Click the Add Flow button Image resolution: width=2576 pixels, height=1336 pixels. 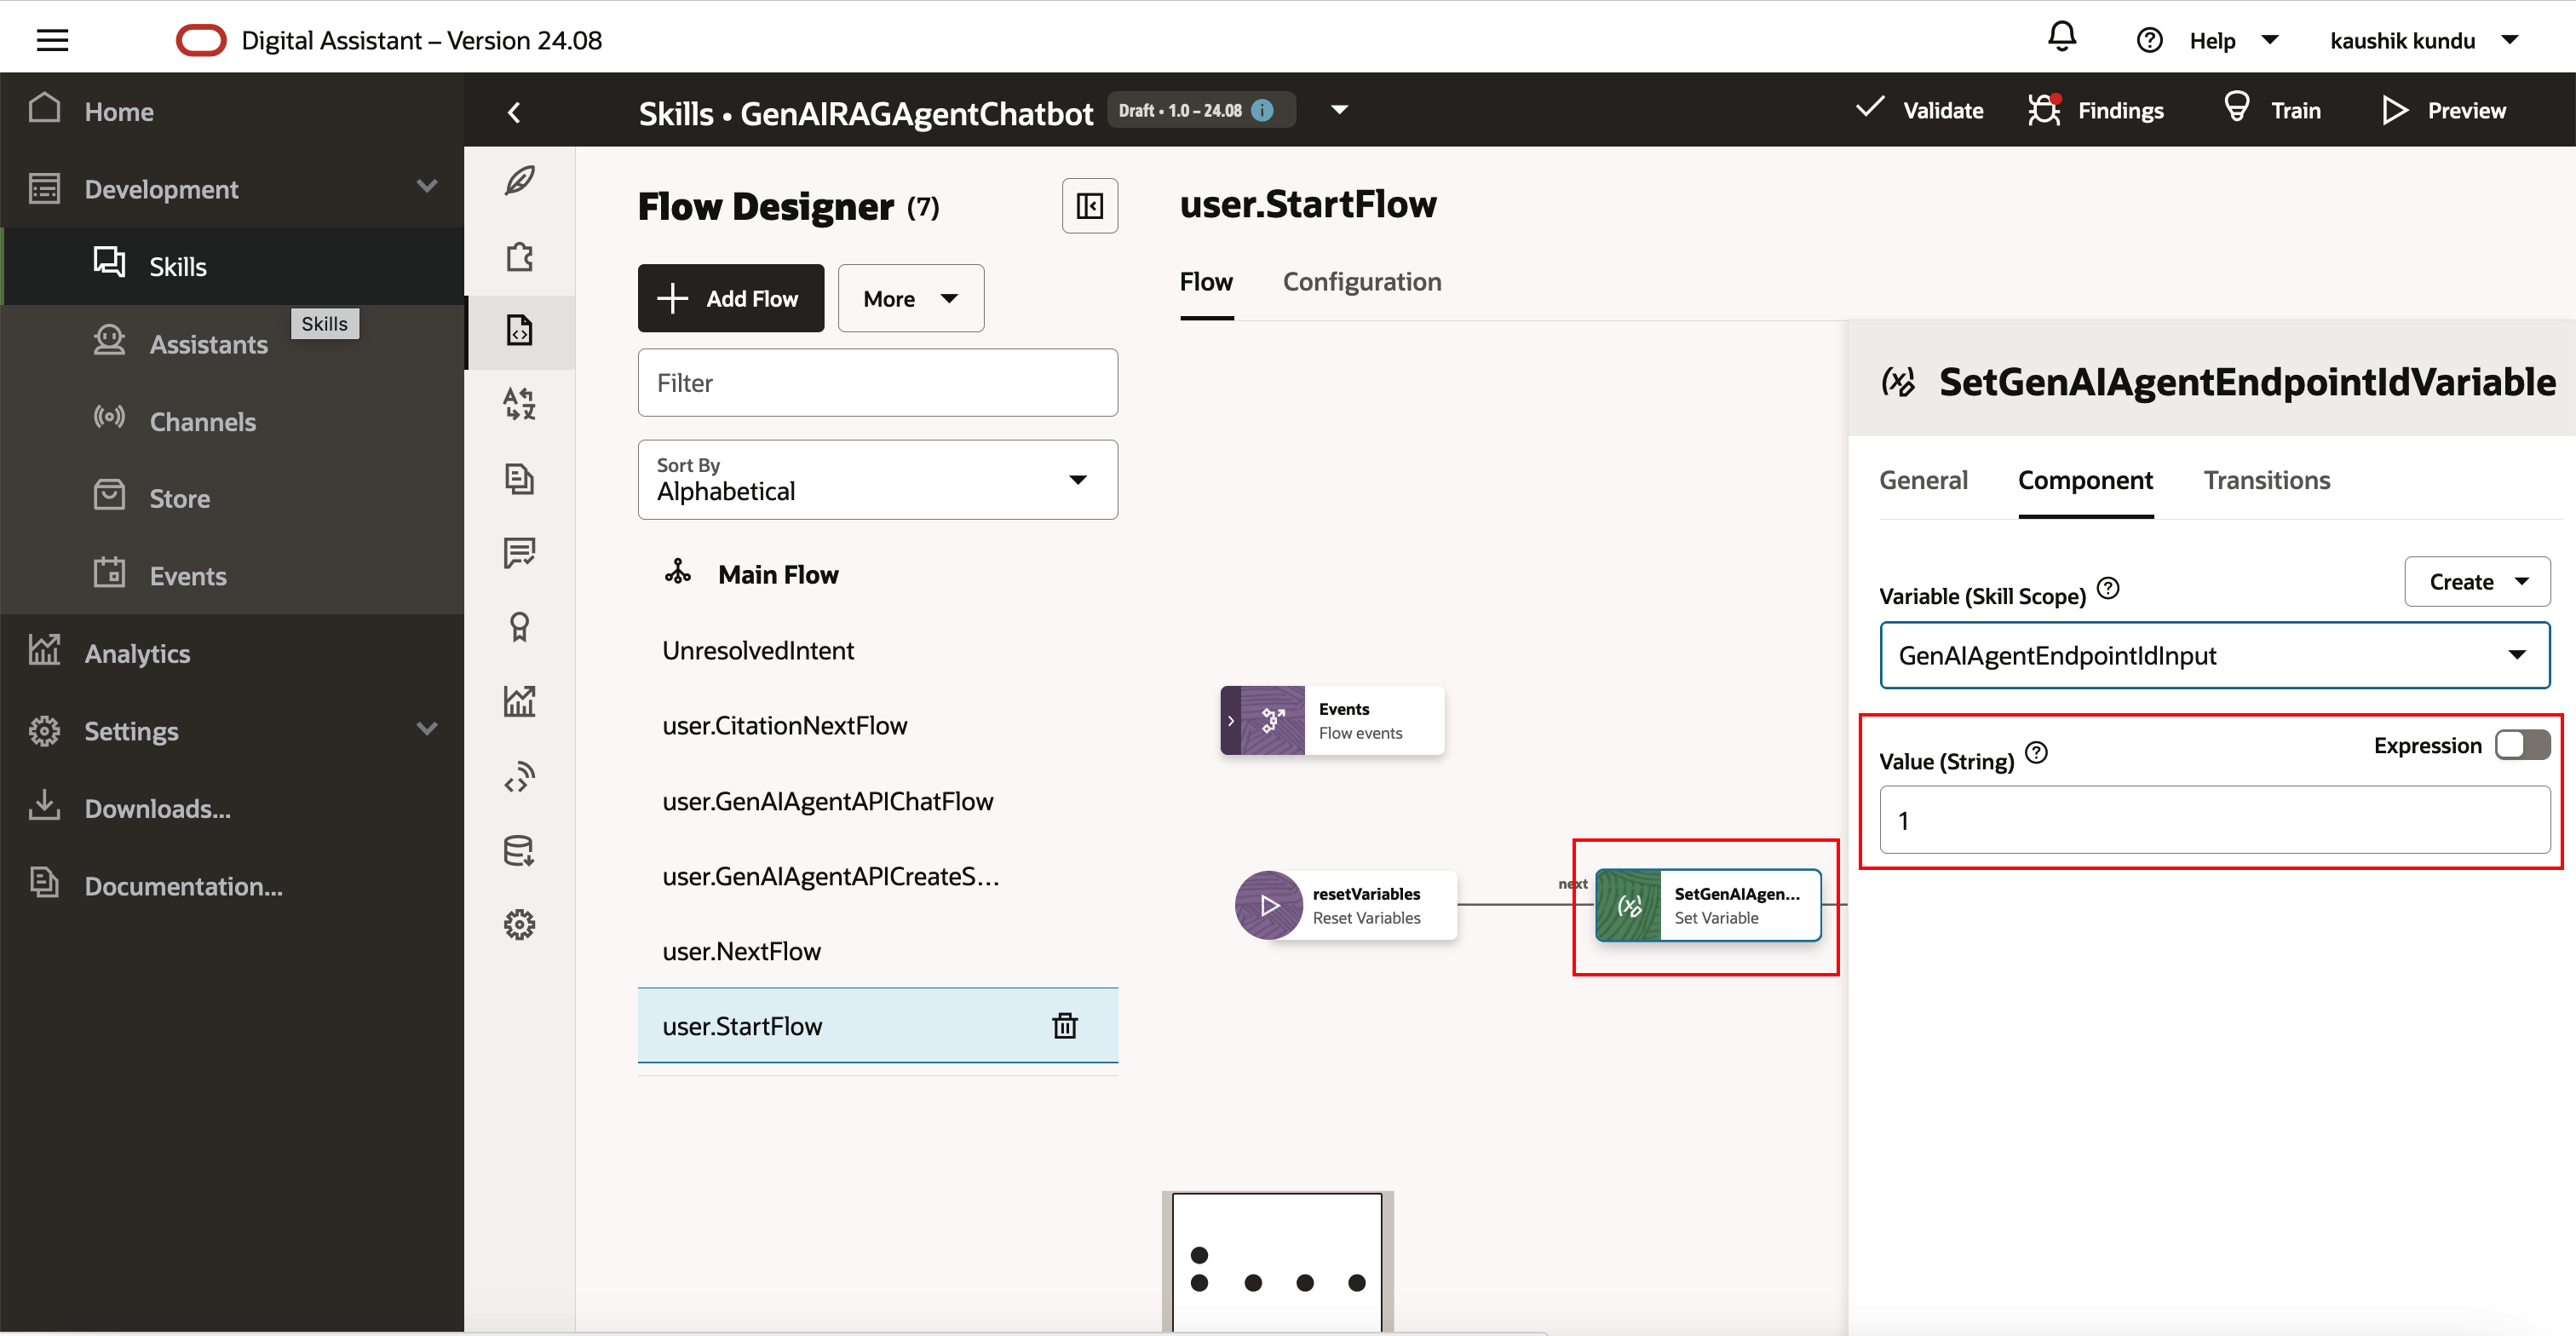coord(730,299)
